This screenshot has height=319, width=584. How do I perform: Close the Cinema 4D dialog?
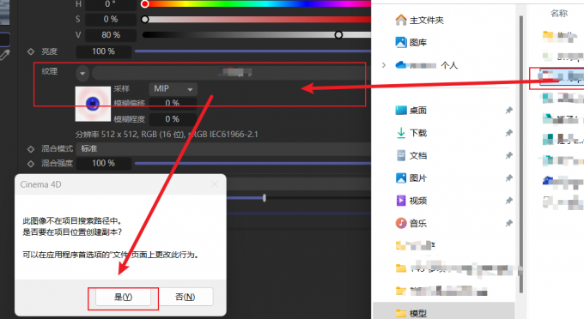215,184
